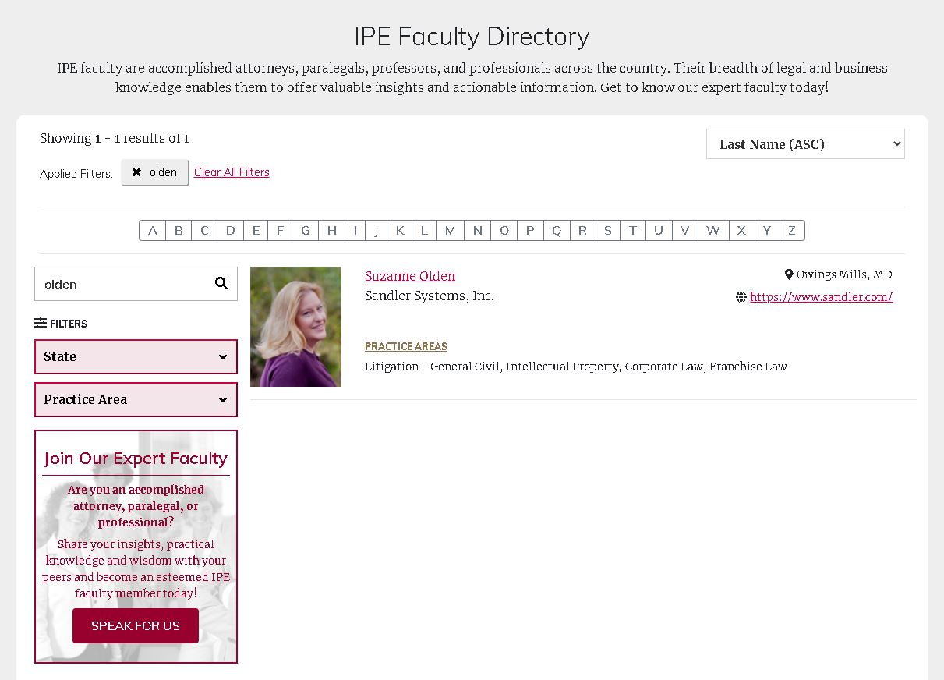The image size is (944, 680).
Task: Filter faculty by letter T
Action: (x=633, y=231)
